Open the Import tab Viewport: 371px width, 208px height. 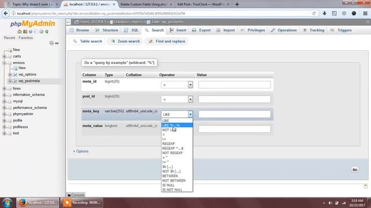(x=225, y=30)
